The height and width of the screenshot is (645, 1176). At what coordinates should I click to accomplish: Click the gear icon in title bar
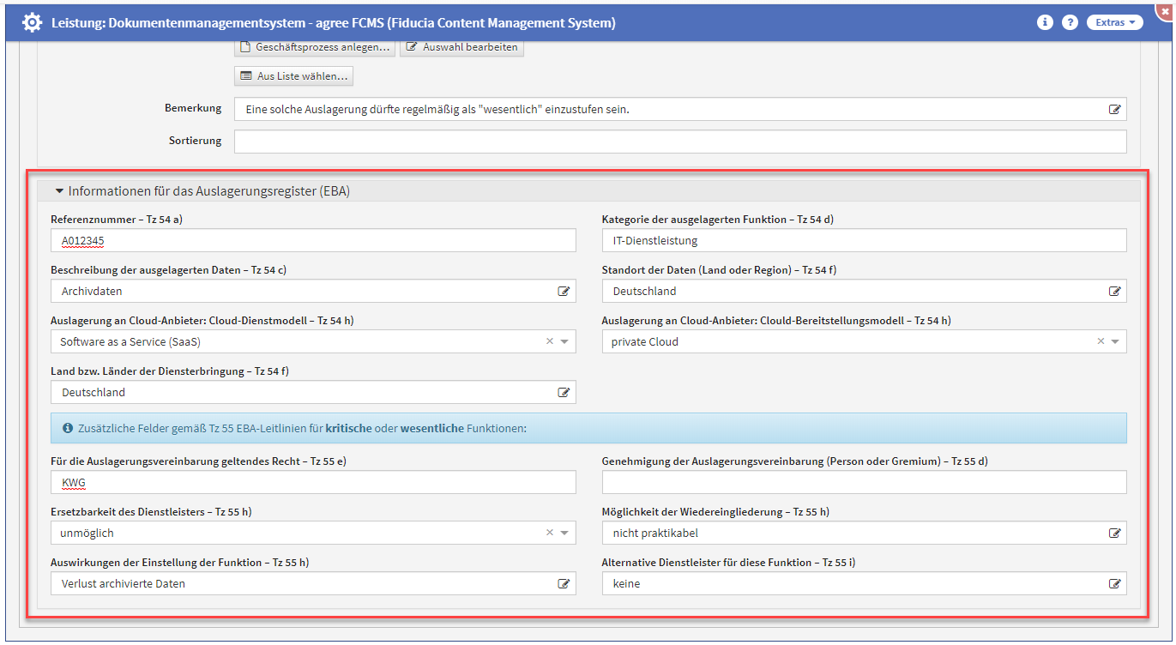(x=32, y=22)
